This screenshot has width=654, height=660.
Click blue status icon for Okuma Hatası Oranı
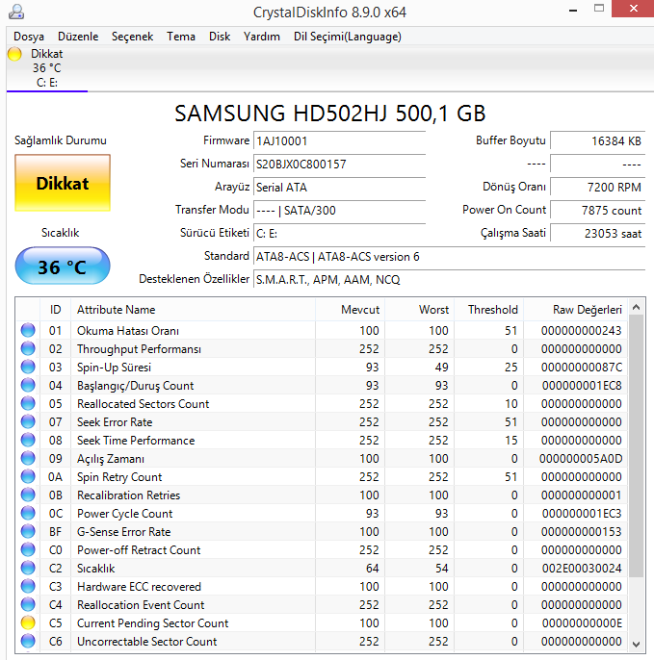[28, 331]
